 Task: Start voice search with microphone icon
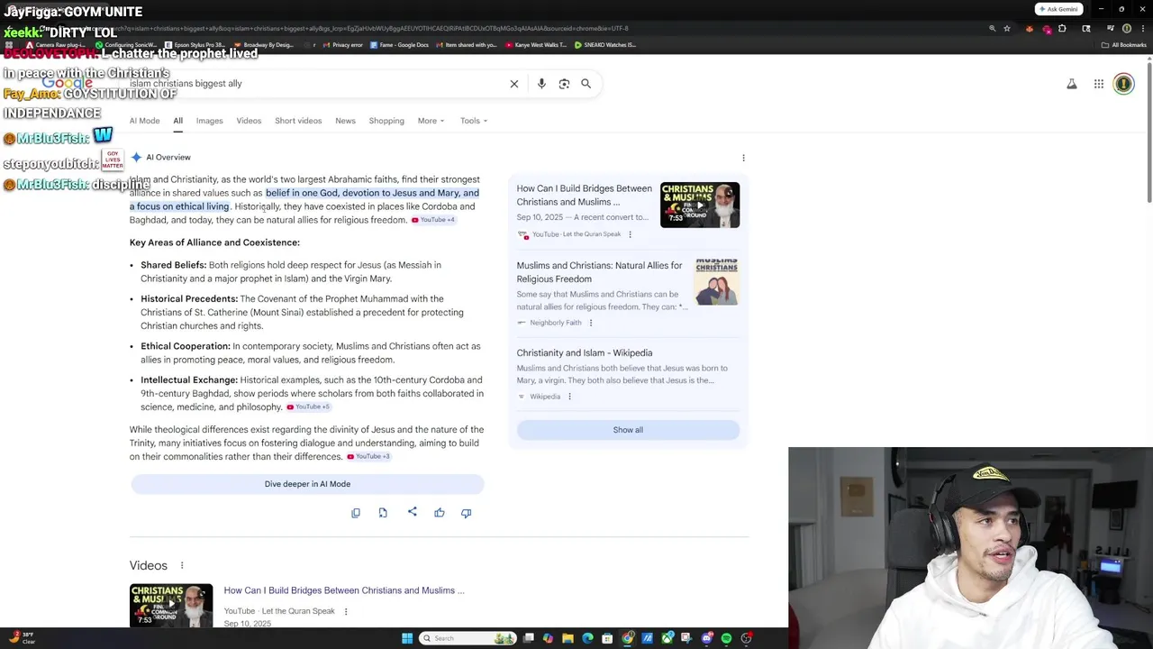[541, 84]
